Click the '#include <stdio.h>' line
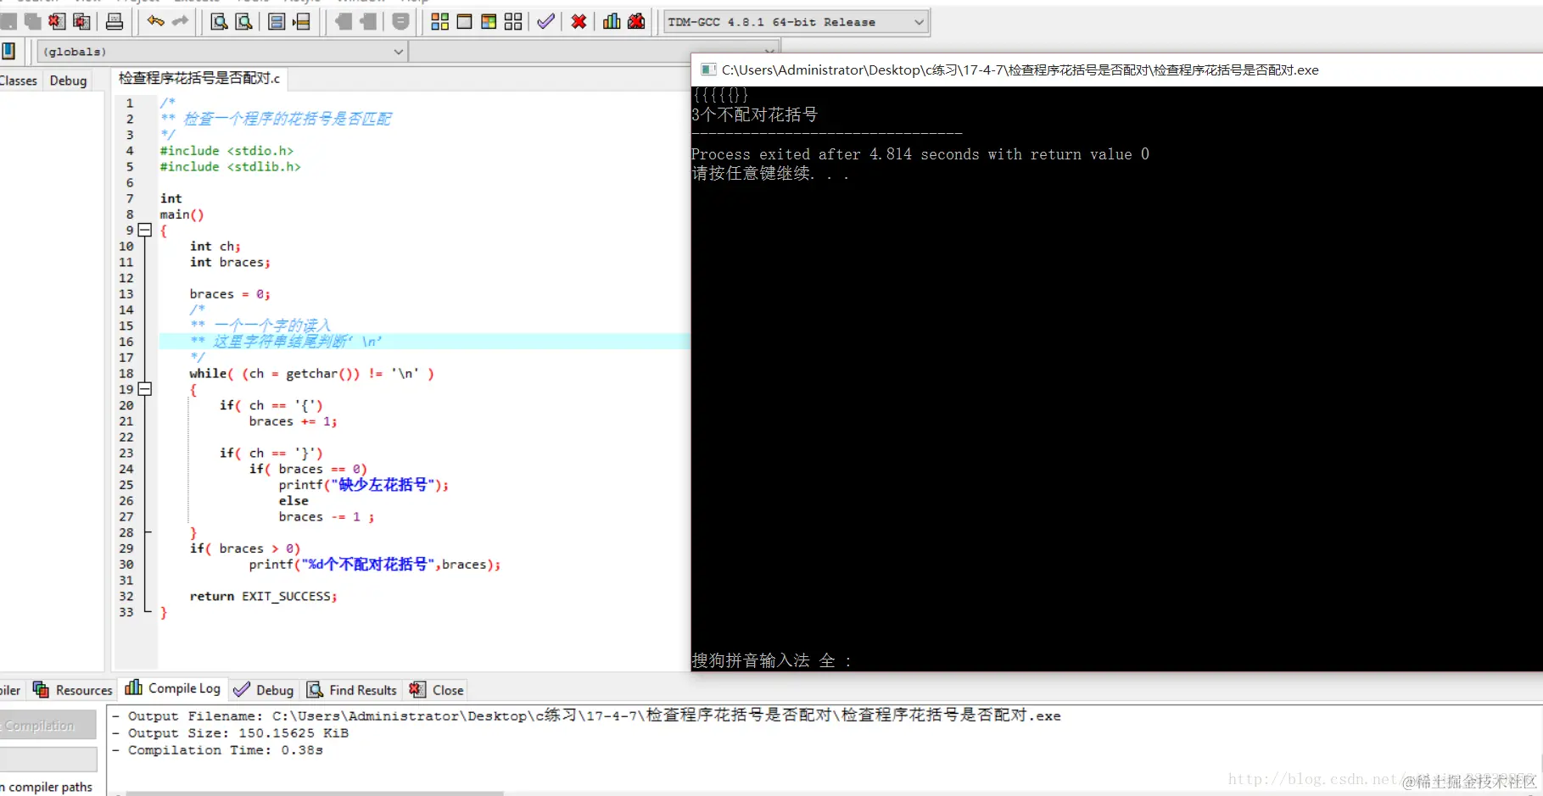Image resolution: width=1543 pixels, height=796 pixels. click(226, 151)
